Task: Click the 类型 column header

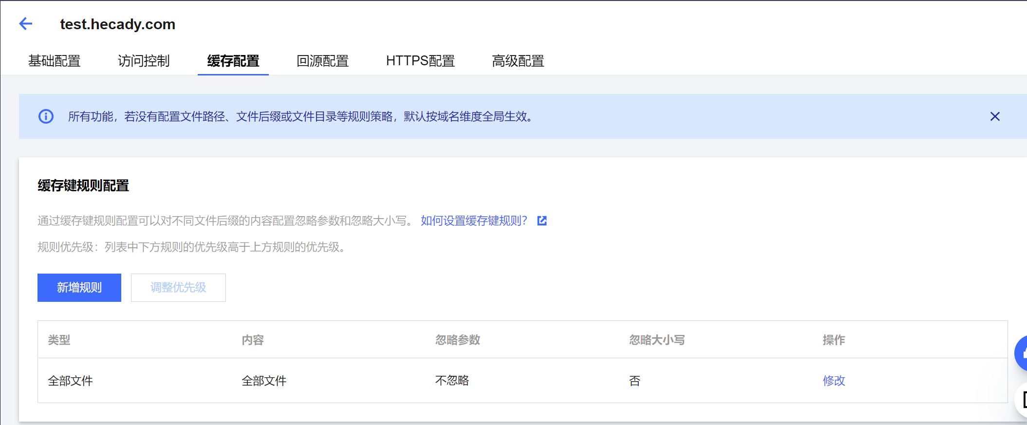Action: click(59, 340)
